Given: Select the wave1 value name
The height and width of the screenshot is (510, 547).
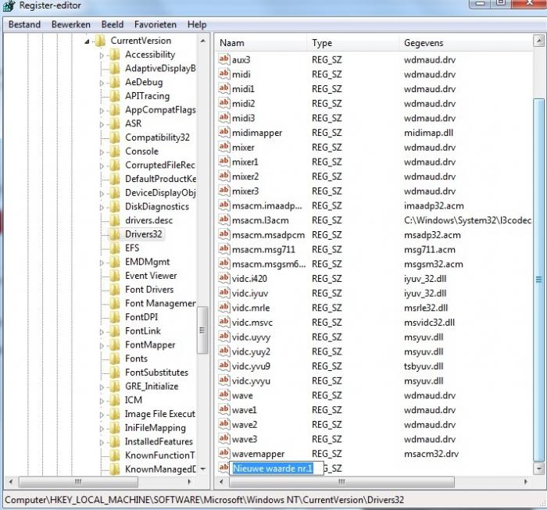Looking at the screenshot, I should click(244, 410).
